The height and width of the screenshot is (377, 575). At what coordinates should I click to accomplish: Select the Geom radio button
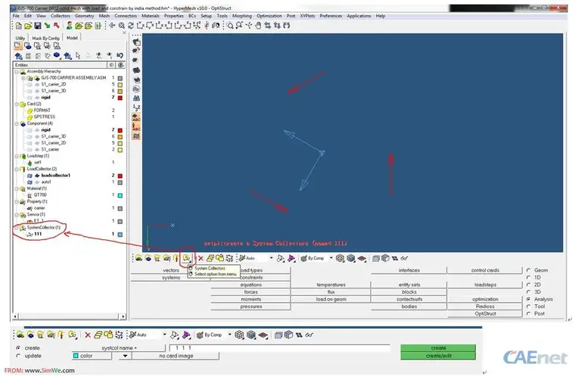click(528, 270)
